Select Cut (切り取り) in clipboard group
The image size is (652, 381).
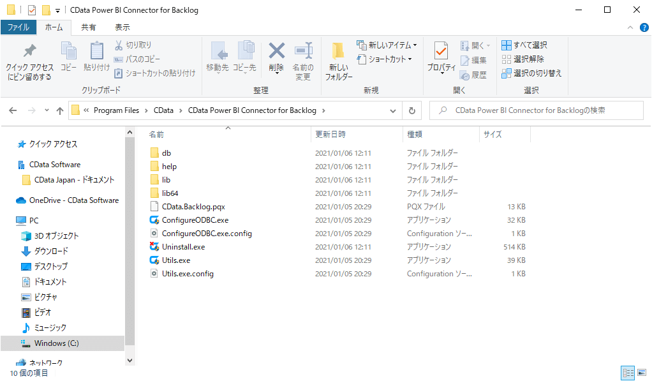pyautogui.click(x=133, y=45)
